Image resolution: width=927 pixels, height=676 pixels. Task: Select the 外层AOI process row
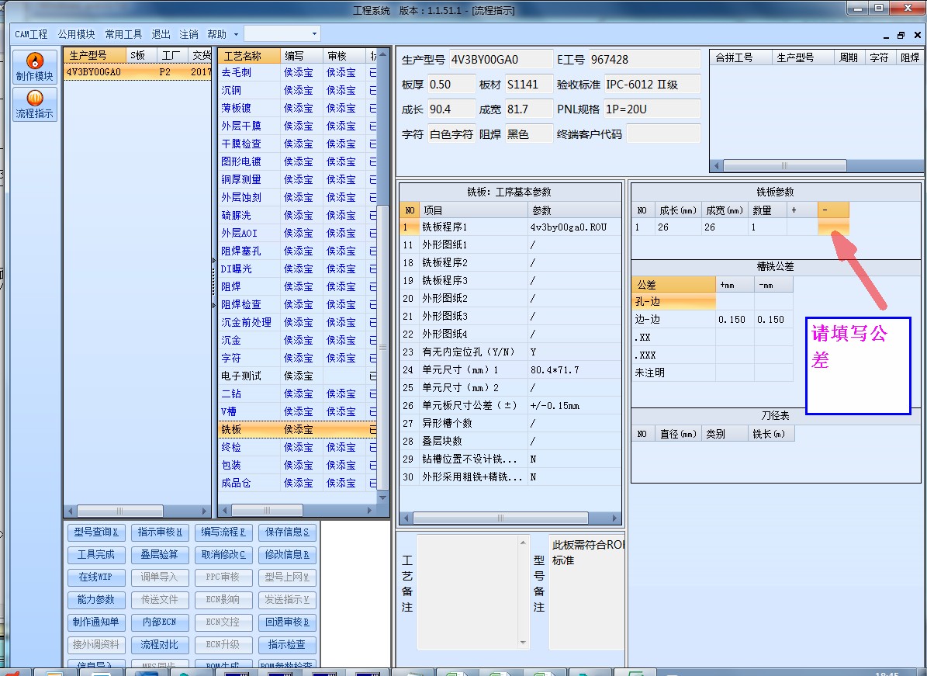(297, 233)
